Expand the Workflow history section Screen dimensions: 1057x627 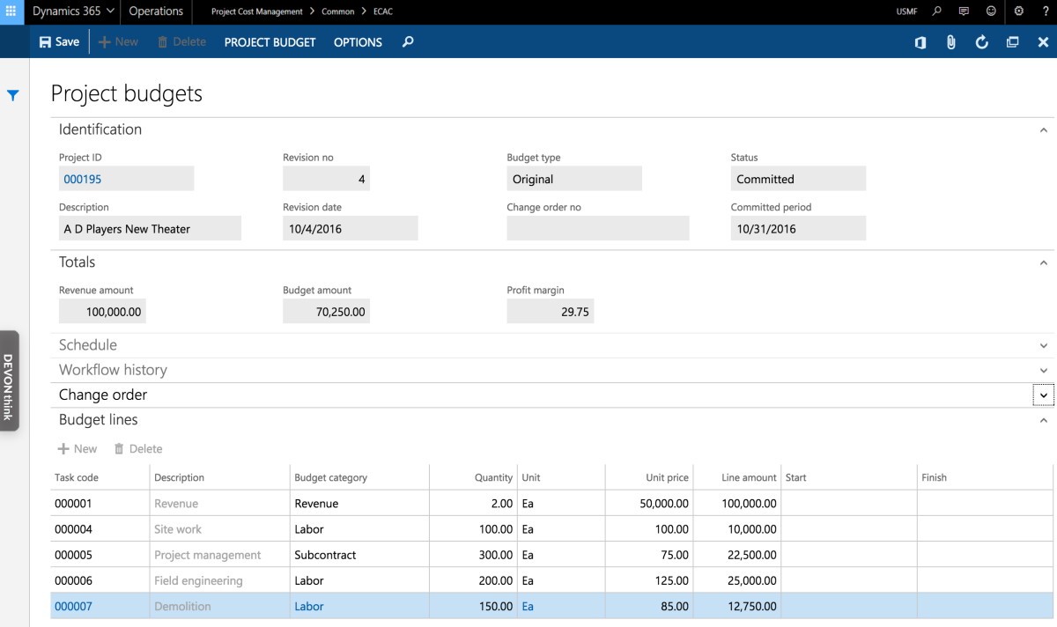tap(1044, 370)
